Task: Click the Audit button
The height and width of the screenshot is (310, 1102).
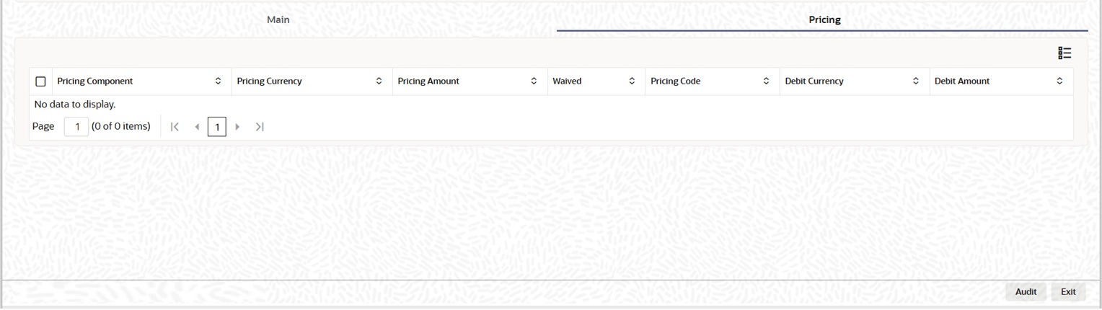Action: pyautogui.click(x=1026, y=292)
